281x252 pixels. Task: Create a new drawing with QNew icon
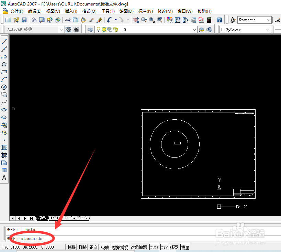[x=8, y=20]
